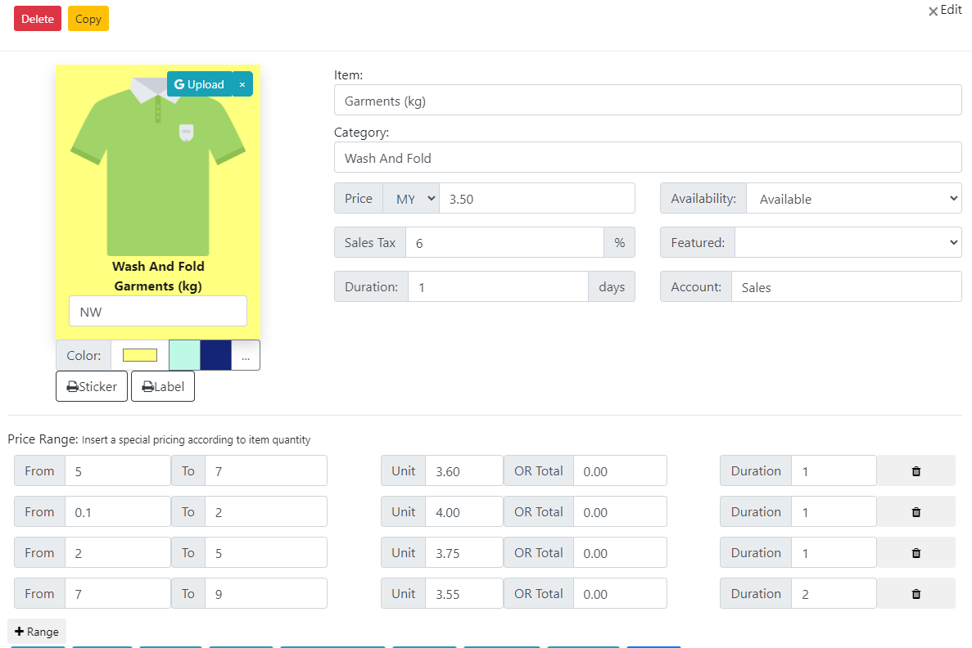Click the x icon beside Edit
The height and width of the screenshot is (648, 972).
[933, 11]
